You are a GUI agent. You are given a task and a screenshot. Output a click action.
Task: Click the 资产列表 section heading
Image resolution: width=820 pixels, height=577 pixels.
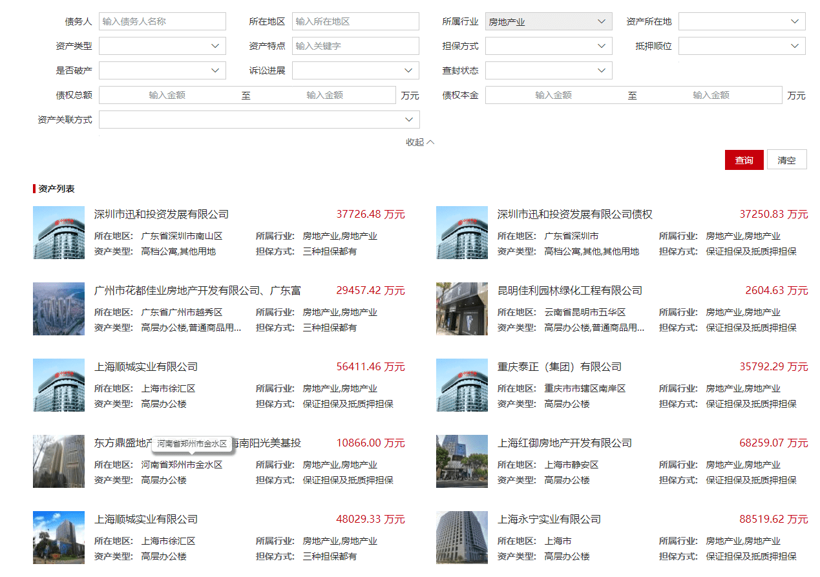(x=56, y=189)
